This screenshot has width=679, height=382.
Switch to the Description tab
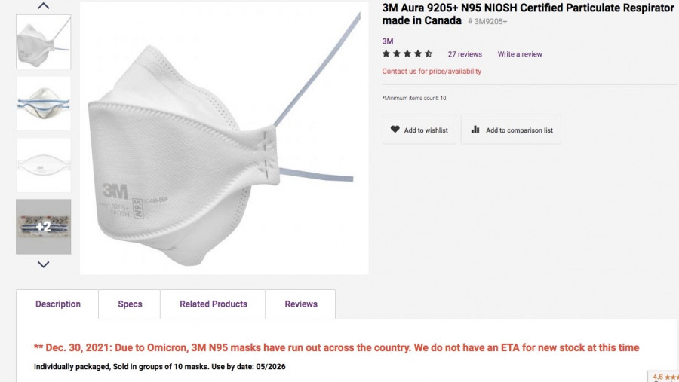[x=58, y=304]
